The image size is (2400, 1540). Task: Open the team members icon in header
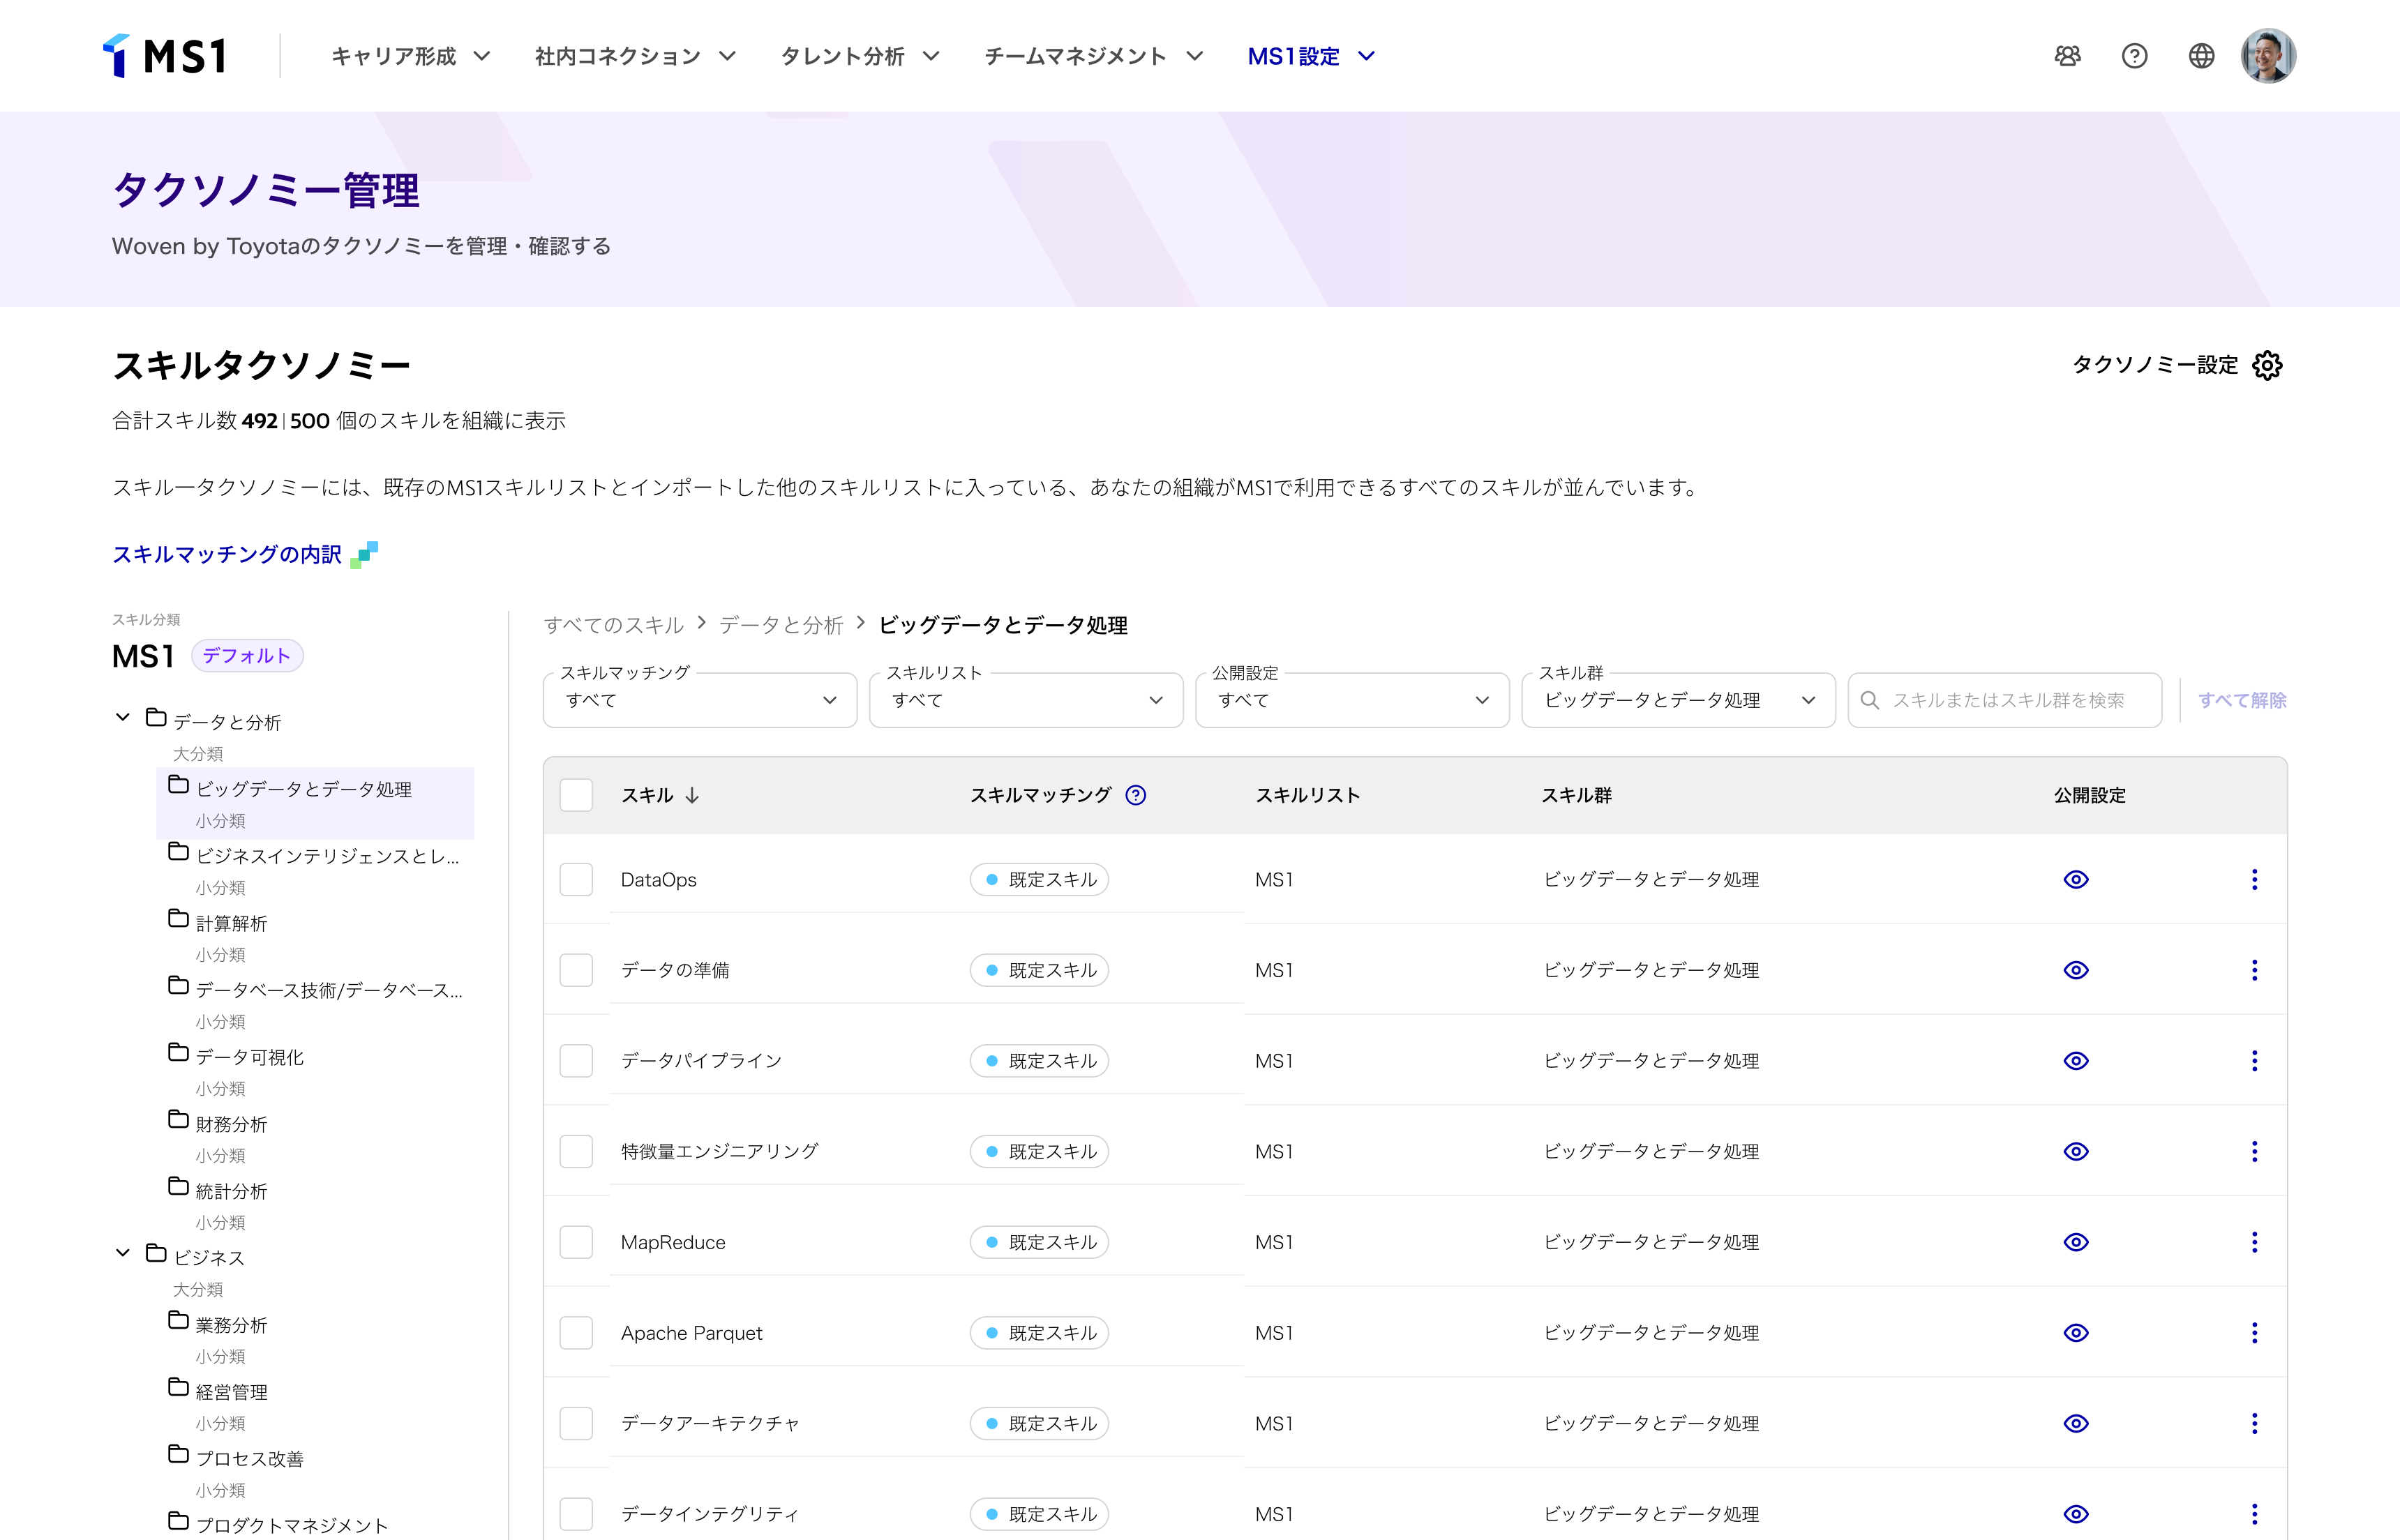2067,56
